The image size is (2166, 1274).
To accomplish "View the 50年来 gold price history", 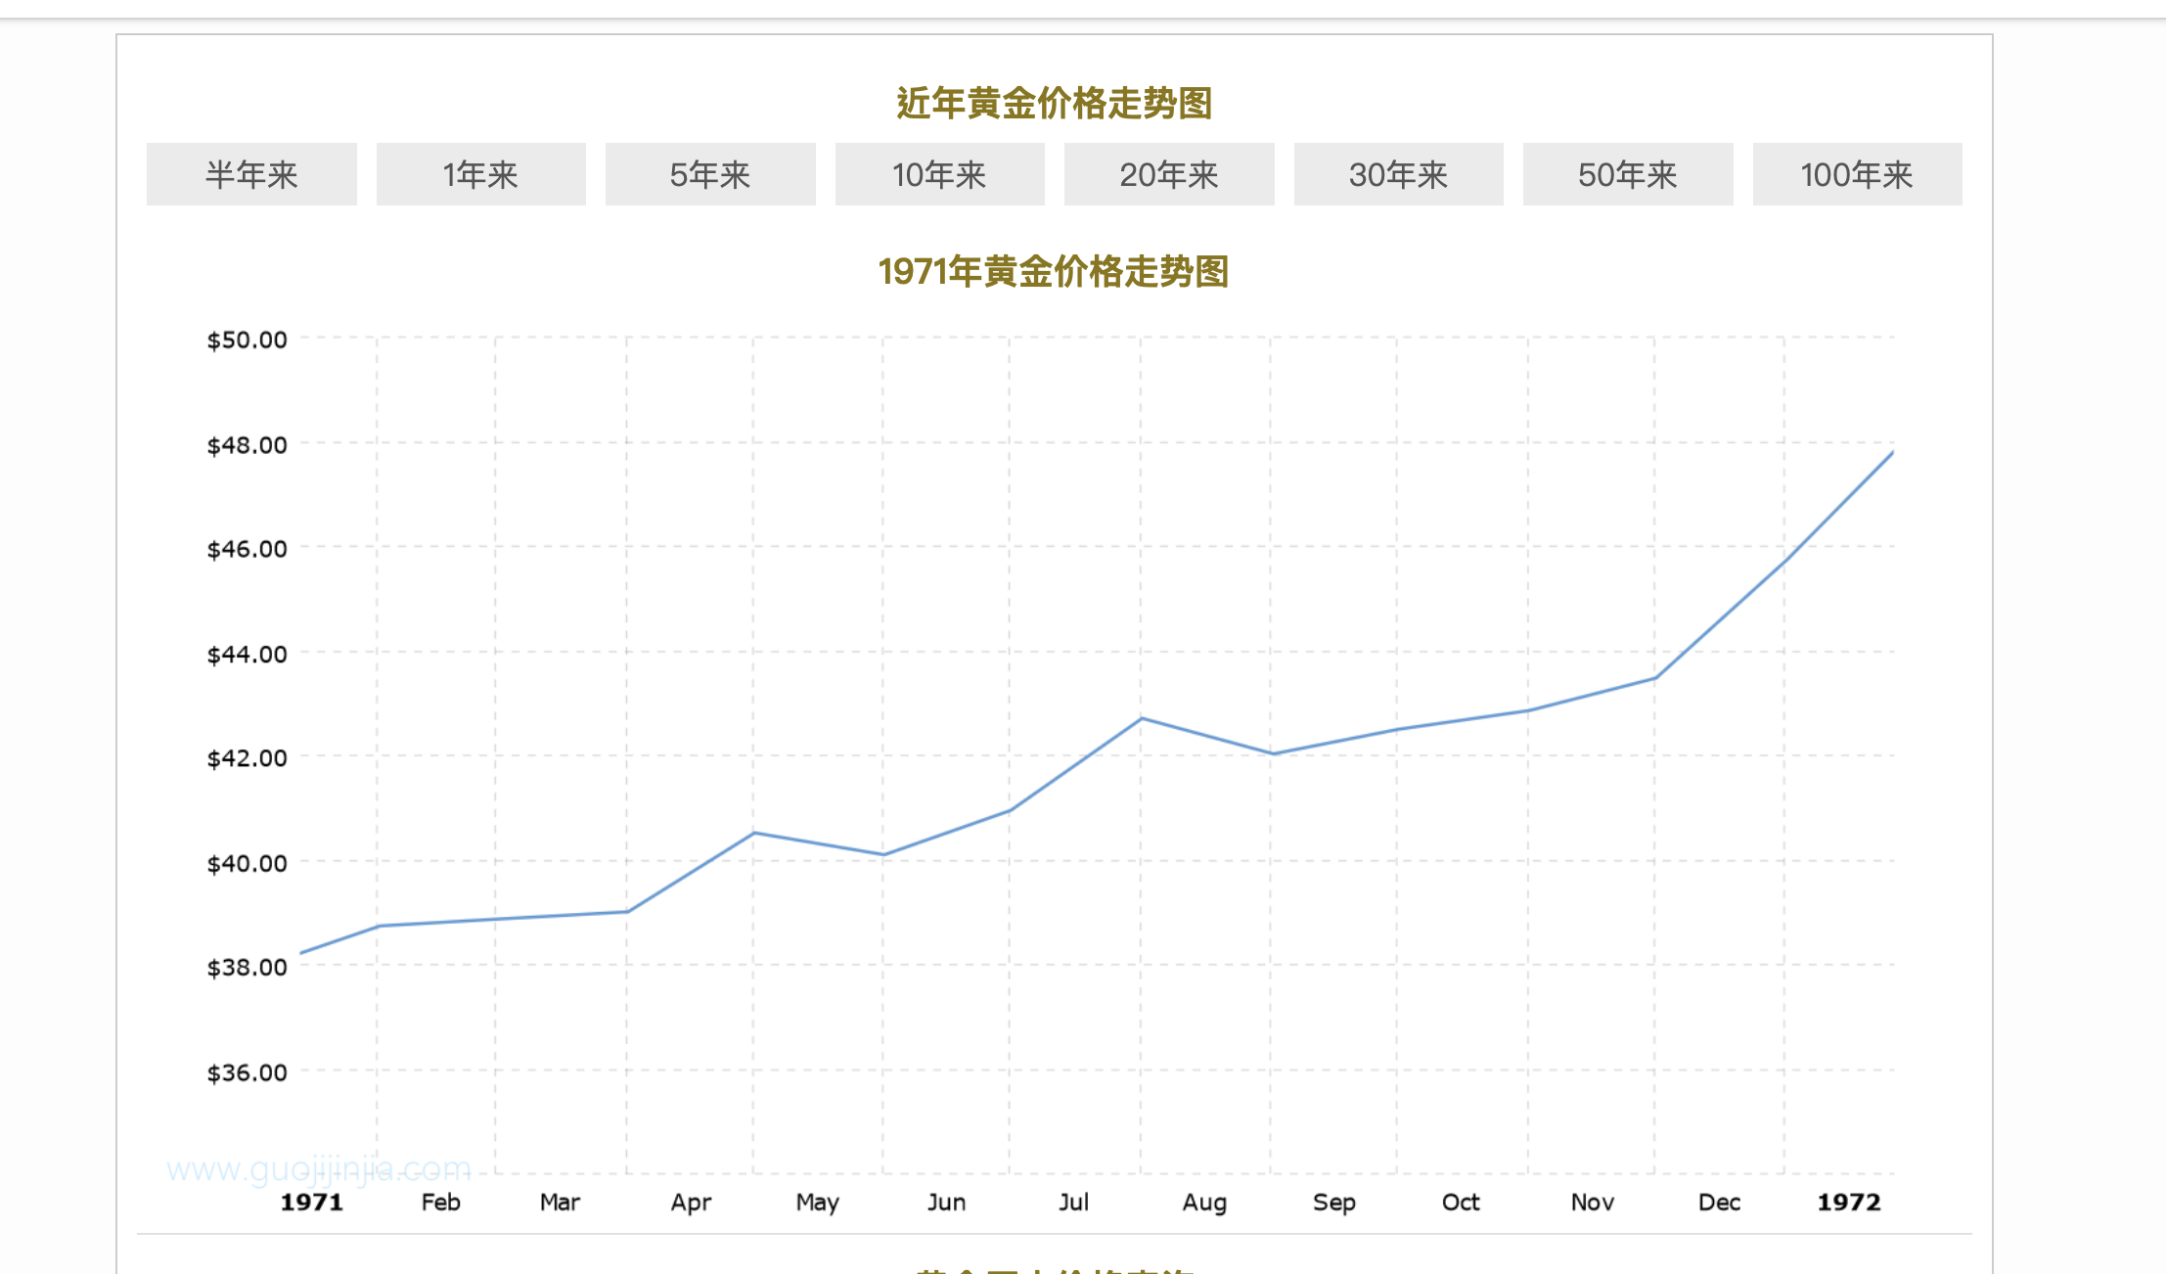I will pyautogui.click(x=1627, y=174).
